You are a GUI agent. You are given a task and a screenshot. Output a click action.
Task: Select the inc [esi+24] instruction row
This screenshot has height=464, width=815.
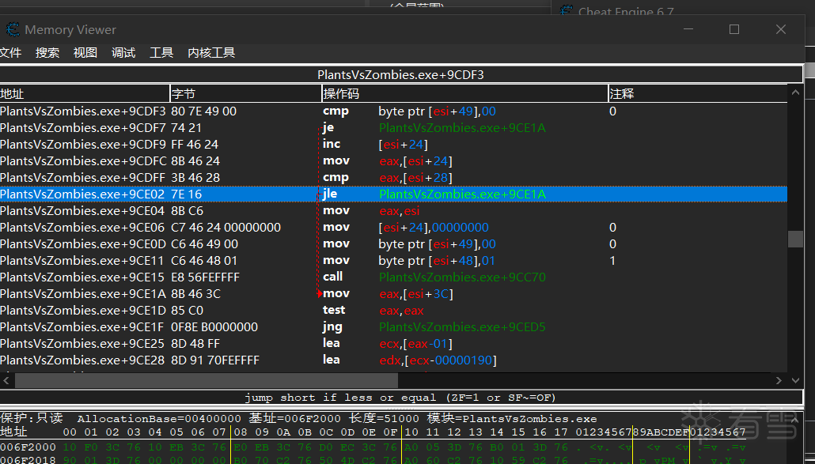click(x=393, y=145)
